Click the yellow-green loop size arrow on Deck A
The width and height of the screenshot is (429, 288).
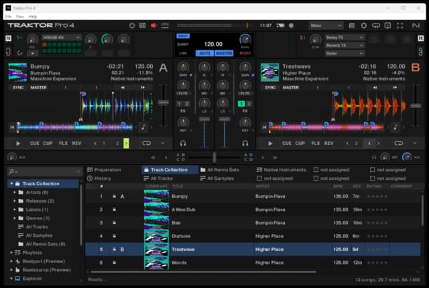(x=126, y=143)
